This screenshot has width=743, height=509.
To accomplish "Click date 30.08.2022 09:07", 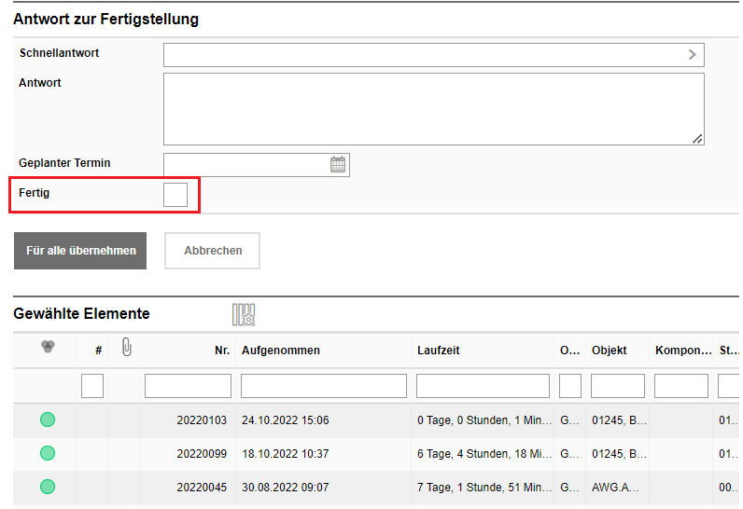I will click(286, 488).
